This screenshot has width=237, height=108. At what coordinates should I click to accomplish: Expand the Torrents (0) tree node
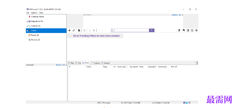point(27,26)
